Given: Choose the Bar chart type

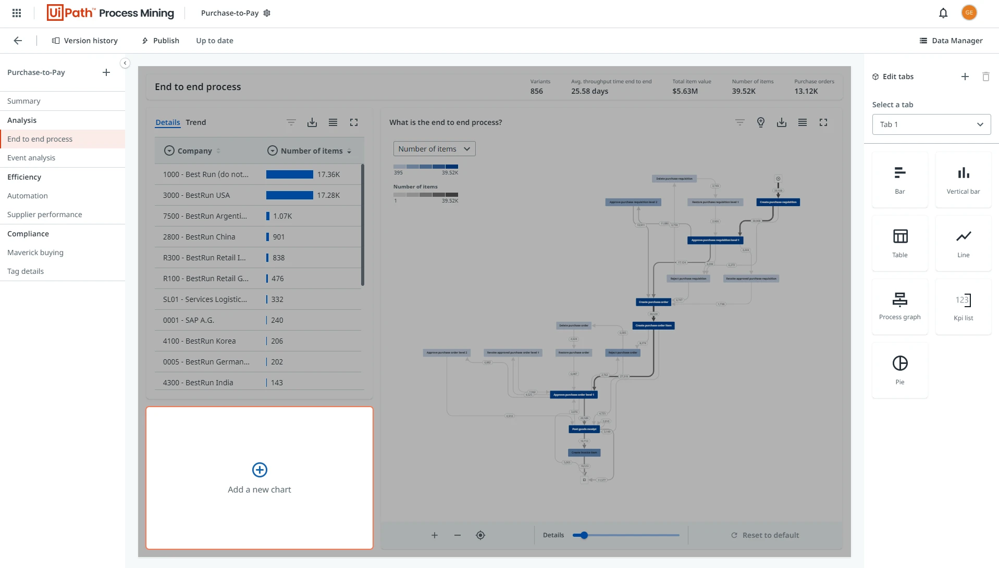Looking at the screenshot, I should (900, 180).
